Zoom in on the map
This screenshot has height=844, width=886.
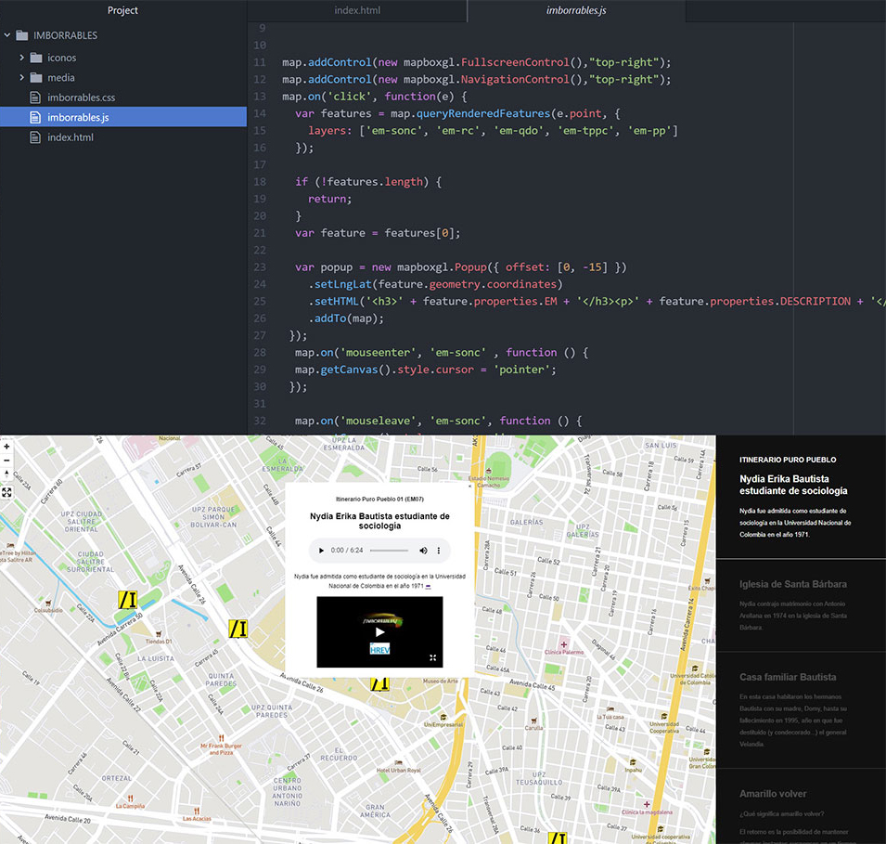(6, 447)
